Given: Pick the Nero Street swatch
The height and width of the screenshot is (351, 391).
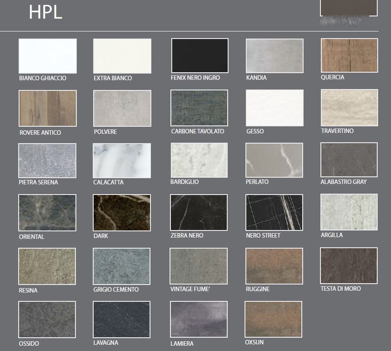Looking at the screenshot, I should [x=274, y=212].
